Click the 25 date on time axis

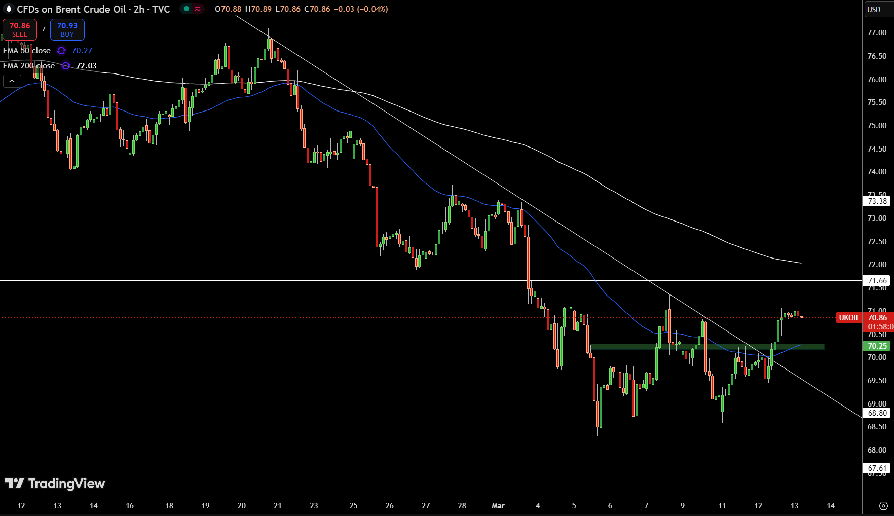pyautogui.click(x=353, y=506)
